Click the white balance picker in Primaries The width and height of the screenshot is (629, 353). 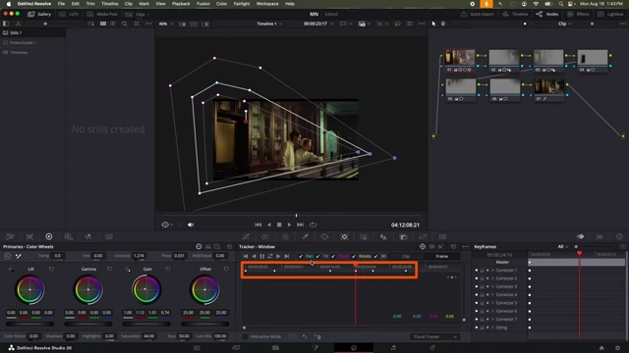[19, 256]
